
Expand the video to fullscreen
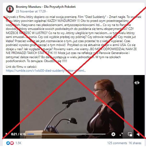121,134
